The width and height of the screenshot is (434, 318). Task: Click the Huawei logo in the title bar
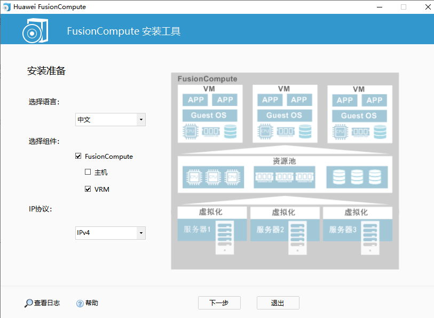(7, 7)
